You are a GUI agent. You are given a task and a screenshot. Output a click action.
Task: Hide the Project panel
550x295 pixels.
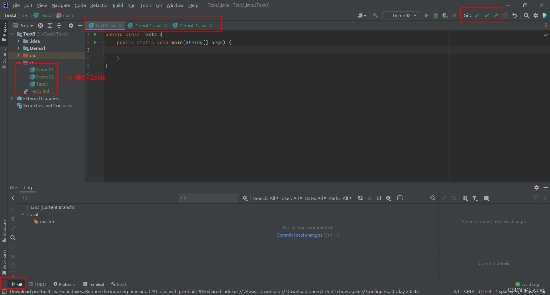(x=80, y=25)
